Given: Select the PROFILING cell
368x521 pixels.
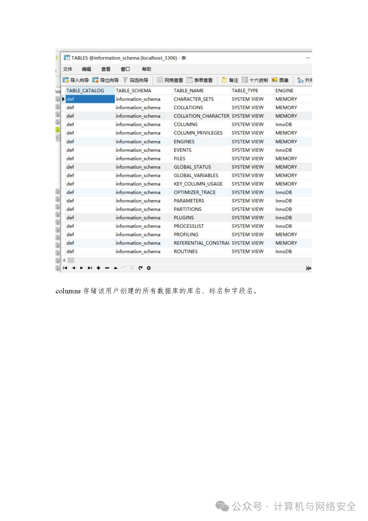Looking at the screenshot, I should [202, 235].
